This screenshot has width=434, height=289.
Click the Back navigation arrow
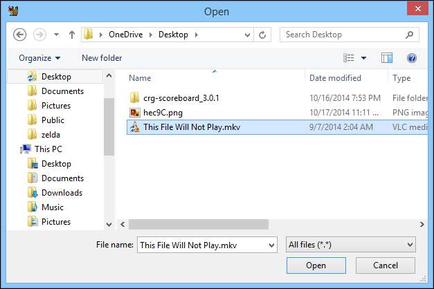point(19,35)
